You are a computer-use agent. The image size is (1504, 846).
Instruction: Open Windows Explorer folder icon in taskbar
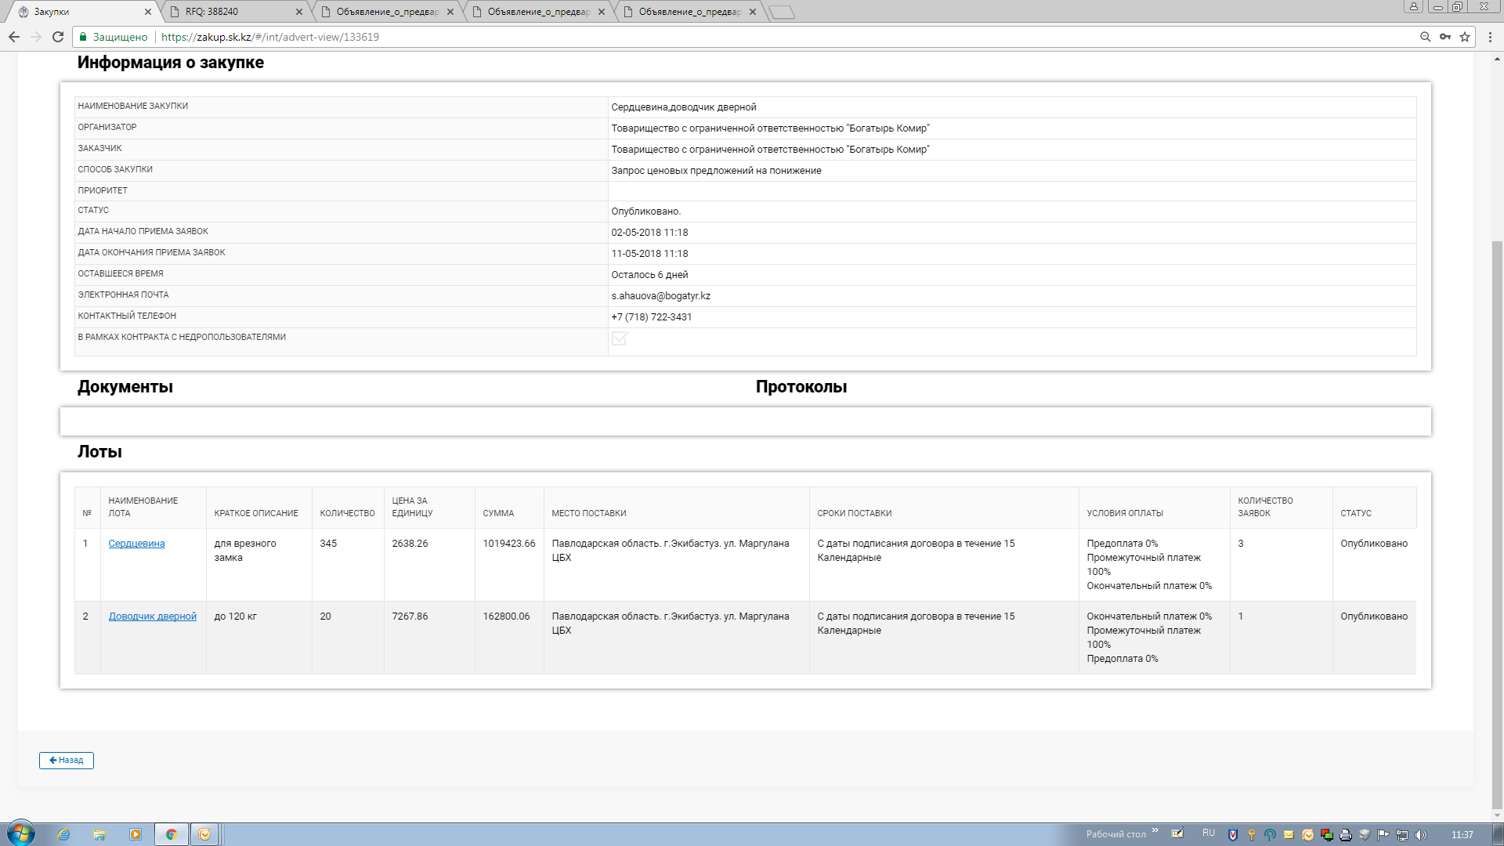tap(99, 835)
